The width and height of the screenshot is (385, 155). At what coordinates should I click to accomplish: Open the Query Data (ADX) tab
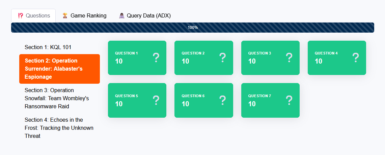click(x=148, y=15)
